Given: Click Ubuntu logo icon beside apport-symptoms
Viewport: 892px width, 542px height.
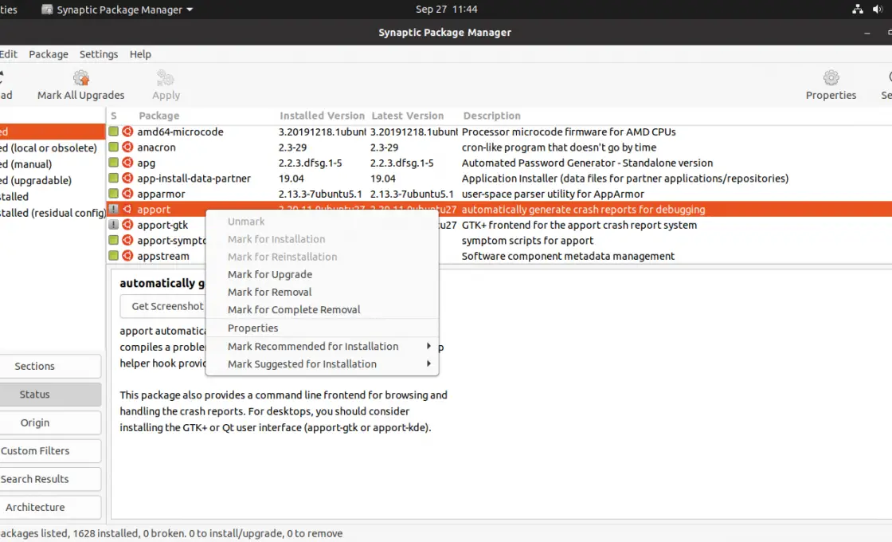Looking at the screenshot, I should tap(127, 240).
